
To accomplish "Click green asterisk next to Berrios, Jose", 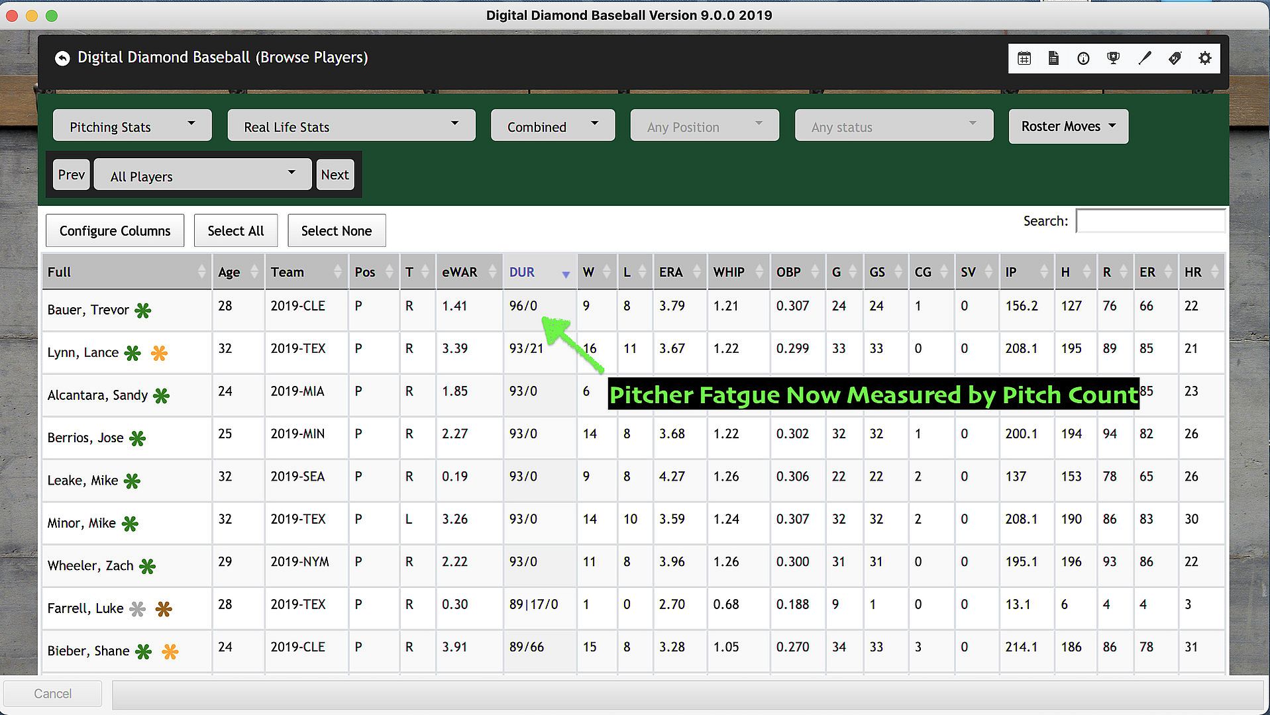I will [137, 438].
